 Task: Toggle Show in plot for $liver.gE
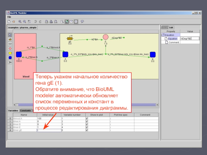point(87,130)
